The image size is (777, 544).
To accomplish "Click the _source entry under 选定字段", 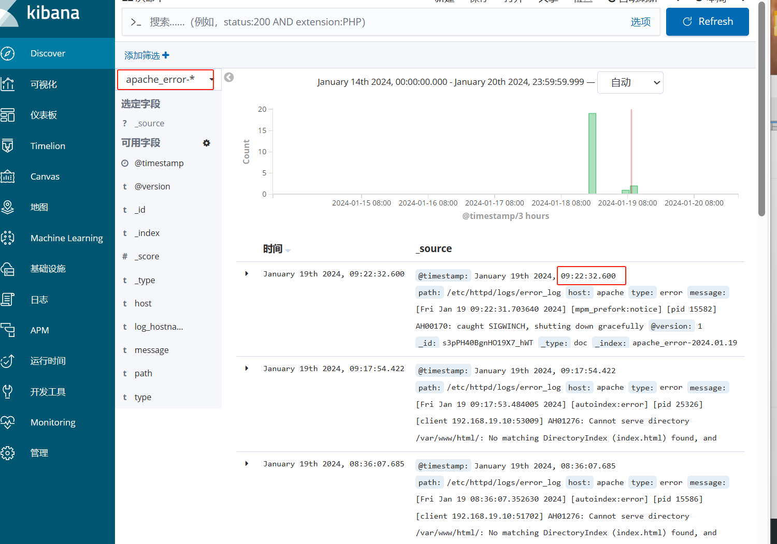I will click(x=149, y=123).
